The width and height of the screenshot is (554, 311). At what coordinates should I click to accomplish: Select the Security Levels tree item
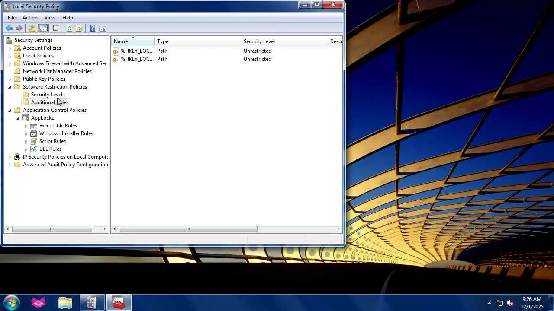(48, 95)
